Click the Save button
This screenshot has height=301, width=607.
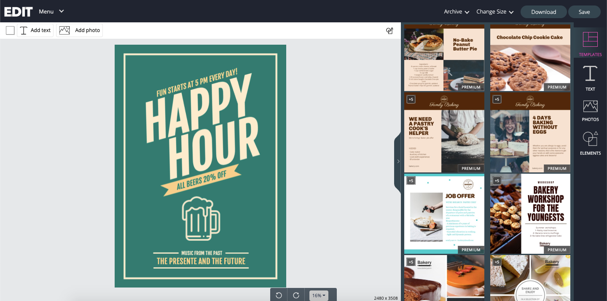pyautogui.click(x=584, y=12)
